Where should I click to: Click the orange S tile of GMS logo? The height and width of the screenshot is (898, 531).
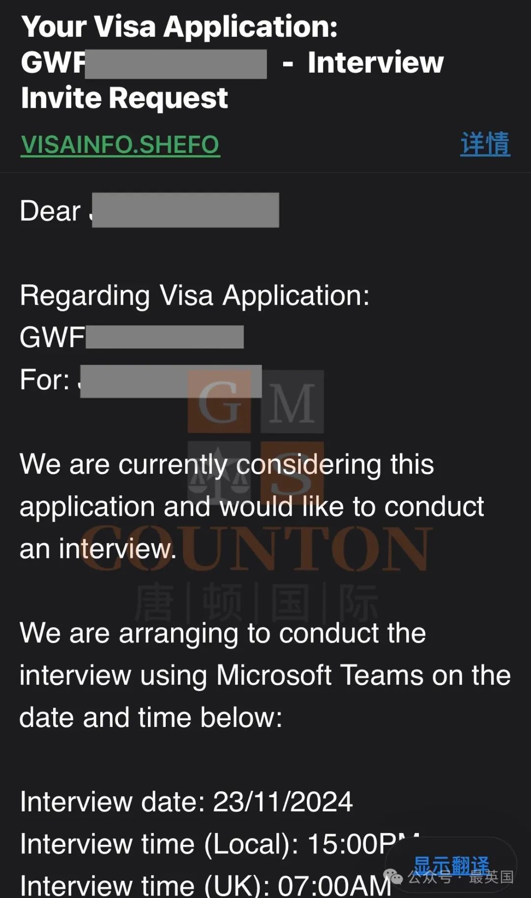click(x=292, y=473)
